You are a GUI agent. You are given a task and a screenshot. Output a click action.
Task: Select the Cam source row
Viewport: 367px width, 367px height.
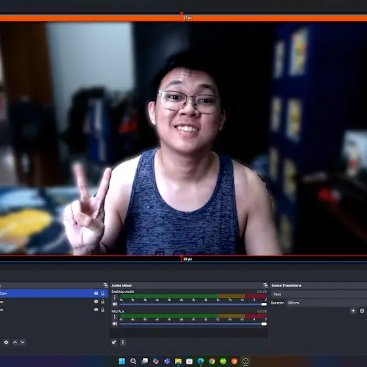[54, 294]
